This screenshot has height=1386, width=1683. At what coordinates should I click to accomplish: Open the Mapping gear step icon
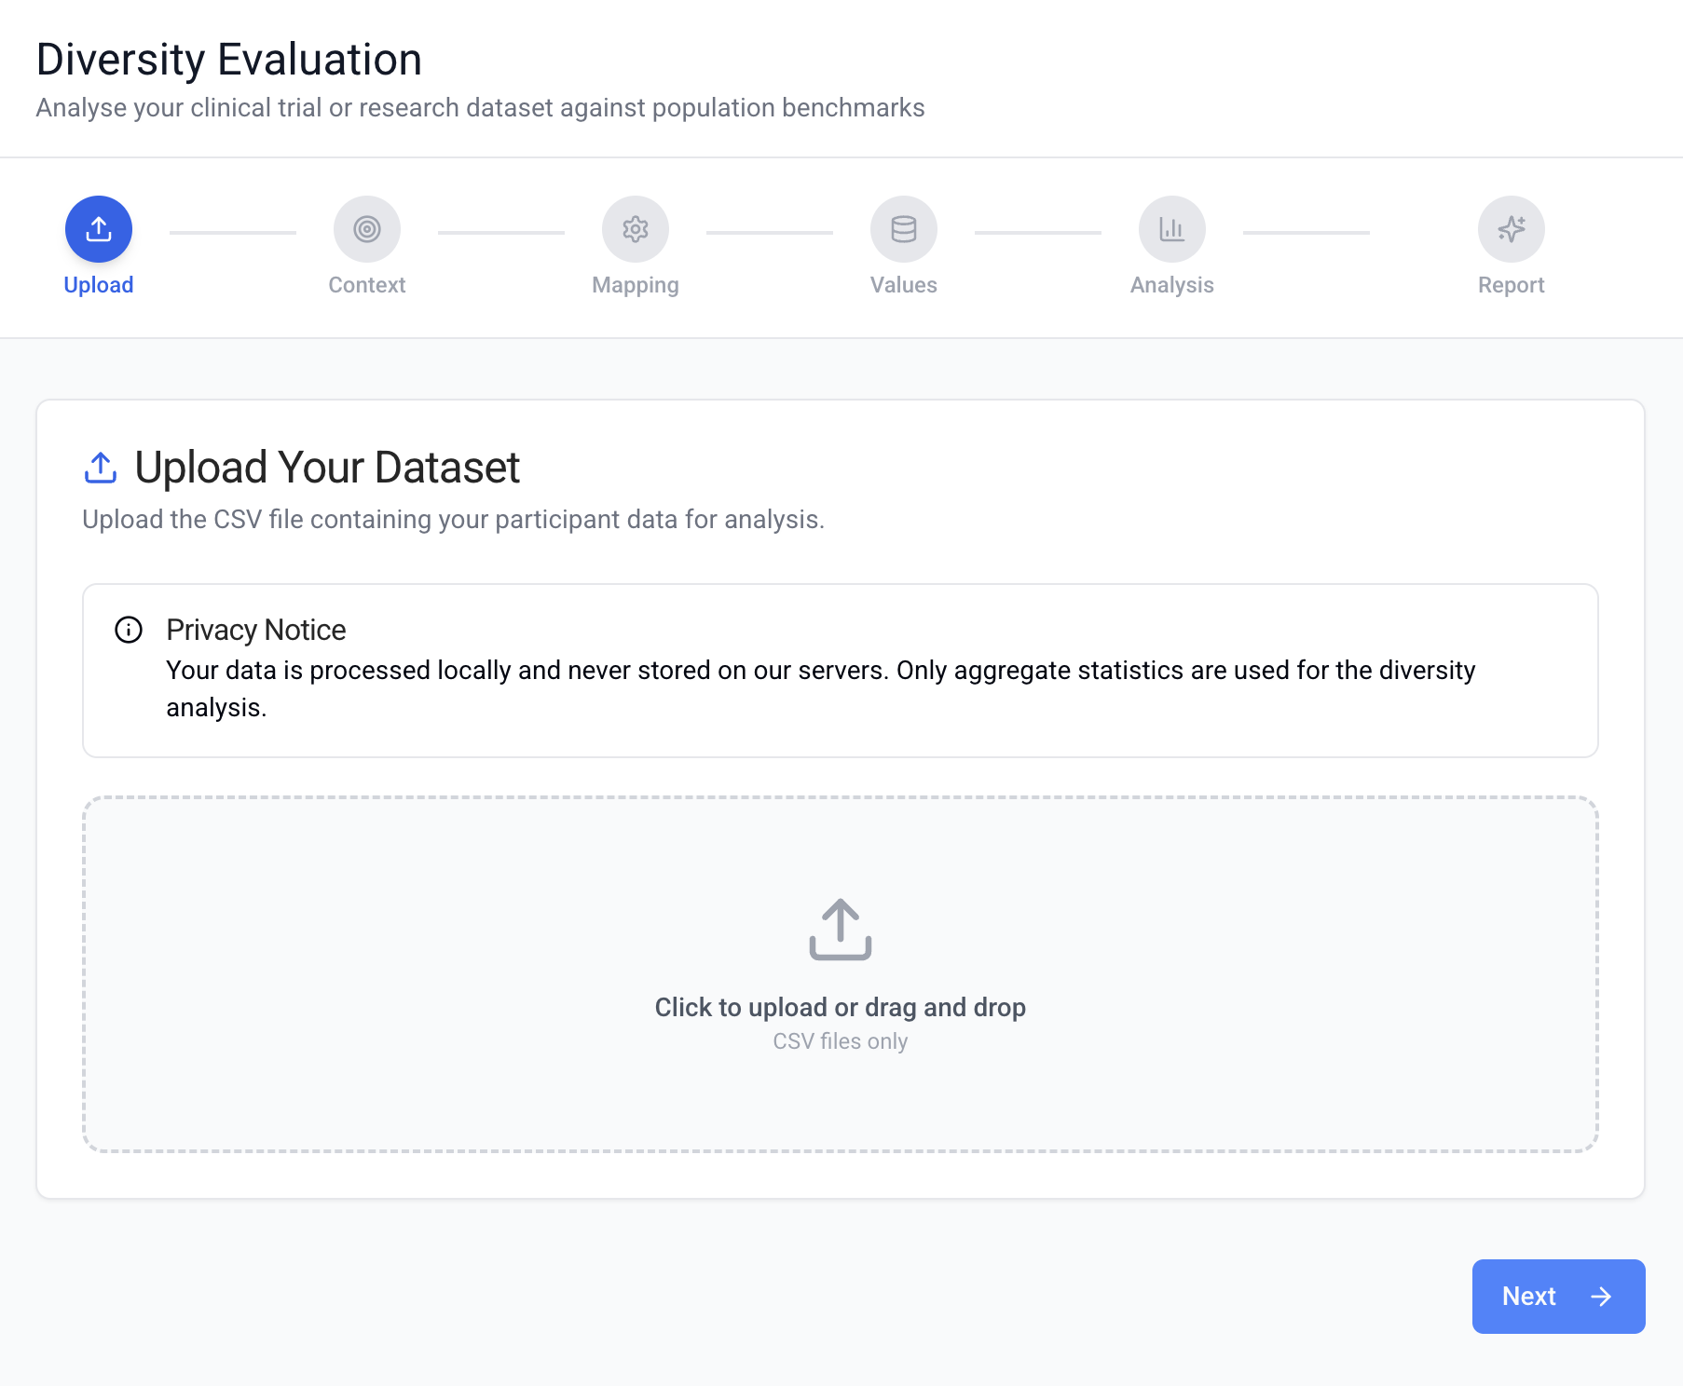(636, 229)
